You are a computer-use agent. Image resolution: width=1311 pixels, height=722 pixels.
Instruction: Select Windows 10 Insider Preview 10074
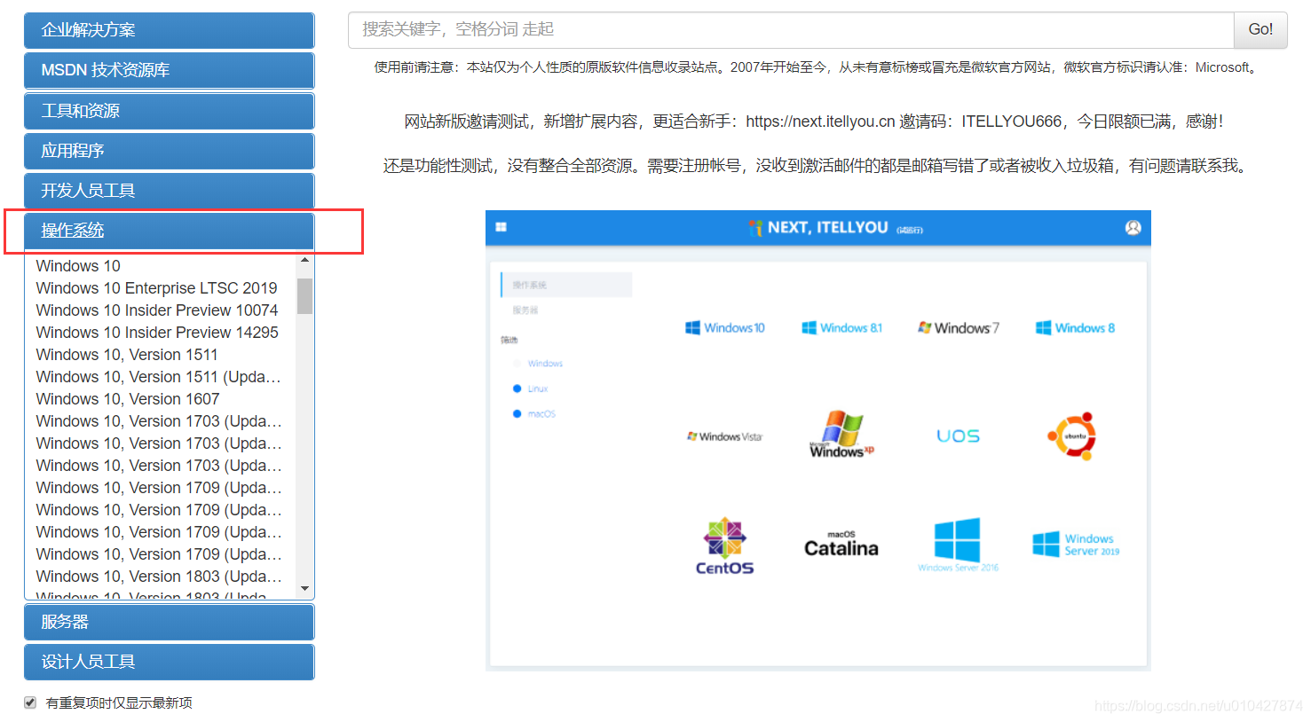click(x=157, y=310)
